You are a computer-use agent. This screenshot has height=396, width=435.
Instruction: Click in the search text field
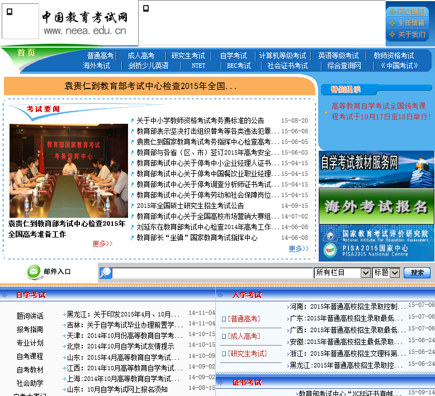tap(212, 273)
